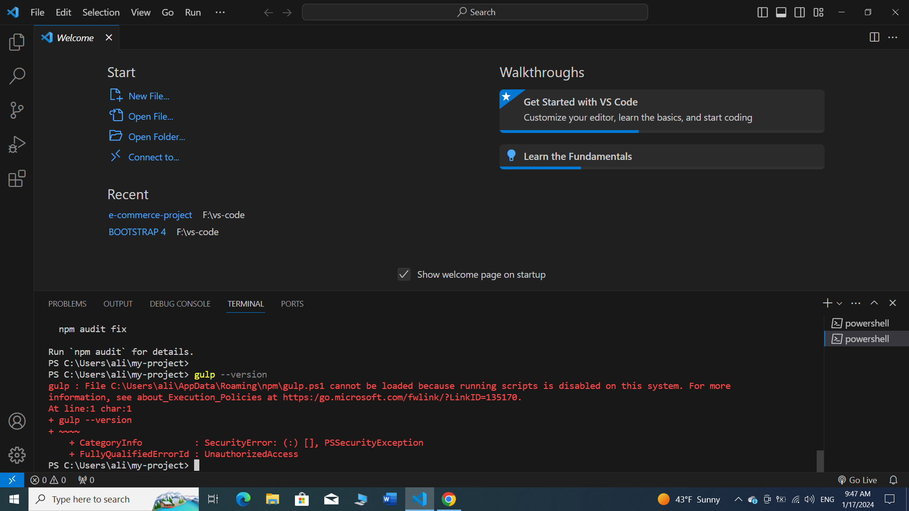Create a new terminal with plus icon
The height and width of the screenshot is (511, 909).
[827, 303]
